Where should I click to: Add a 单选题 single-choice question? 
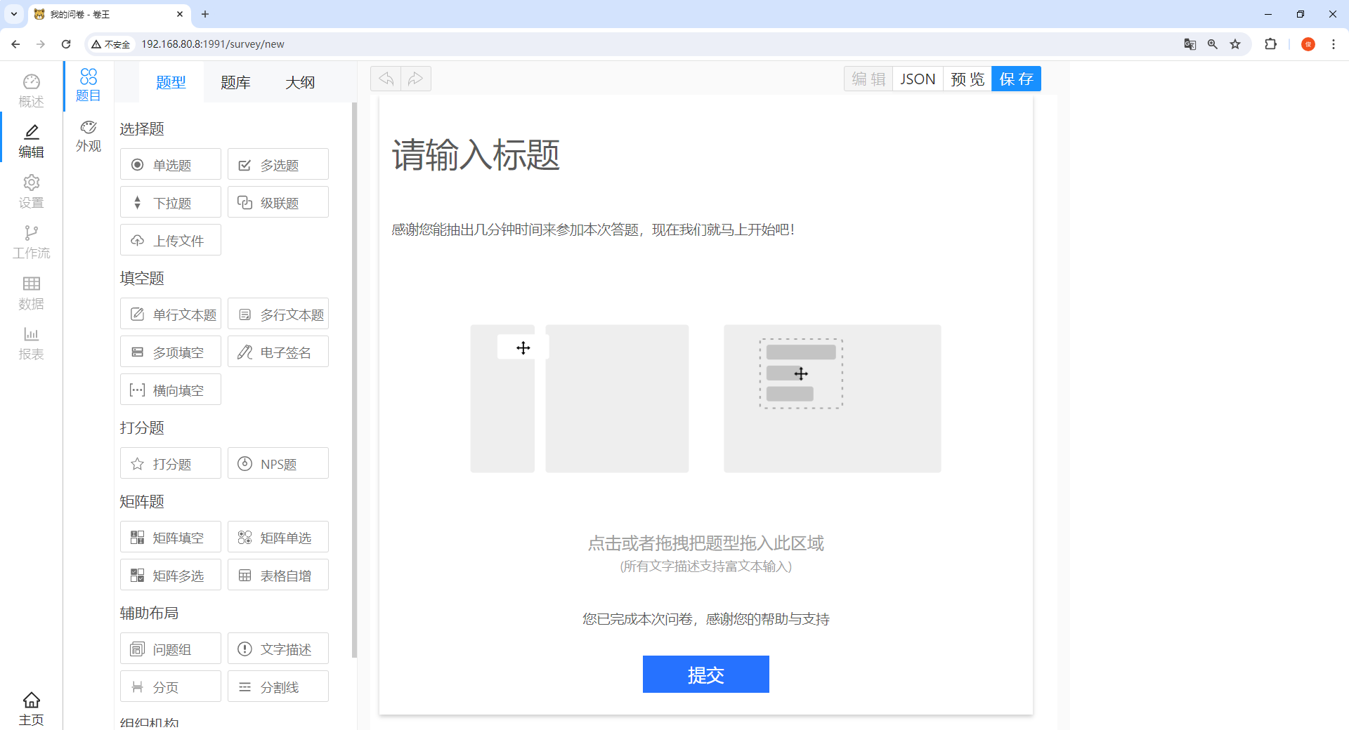pos(171,164)
